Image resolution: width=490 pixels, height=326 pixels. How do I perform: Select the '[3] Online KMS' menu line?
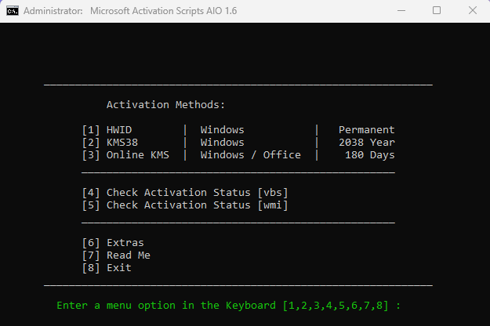pyautogui.click(x=238, y=155)
